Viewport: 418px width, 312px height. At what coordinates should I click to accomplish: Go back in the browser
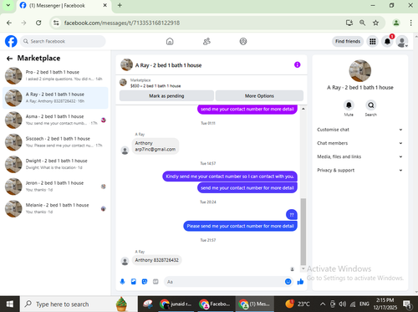pyautogui.click(x=9, y=23)
